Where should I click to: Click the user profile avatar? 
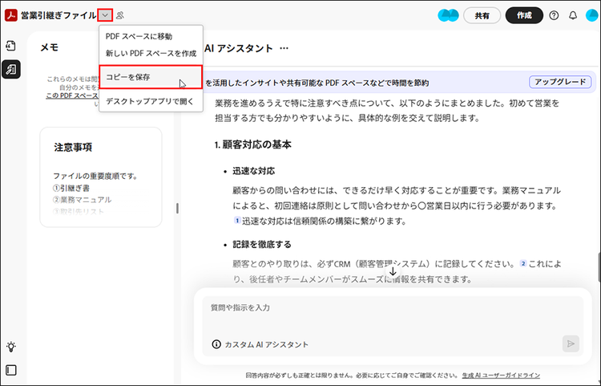pyautogui.click(x=590, y=15)
